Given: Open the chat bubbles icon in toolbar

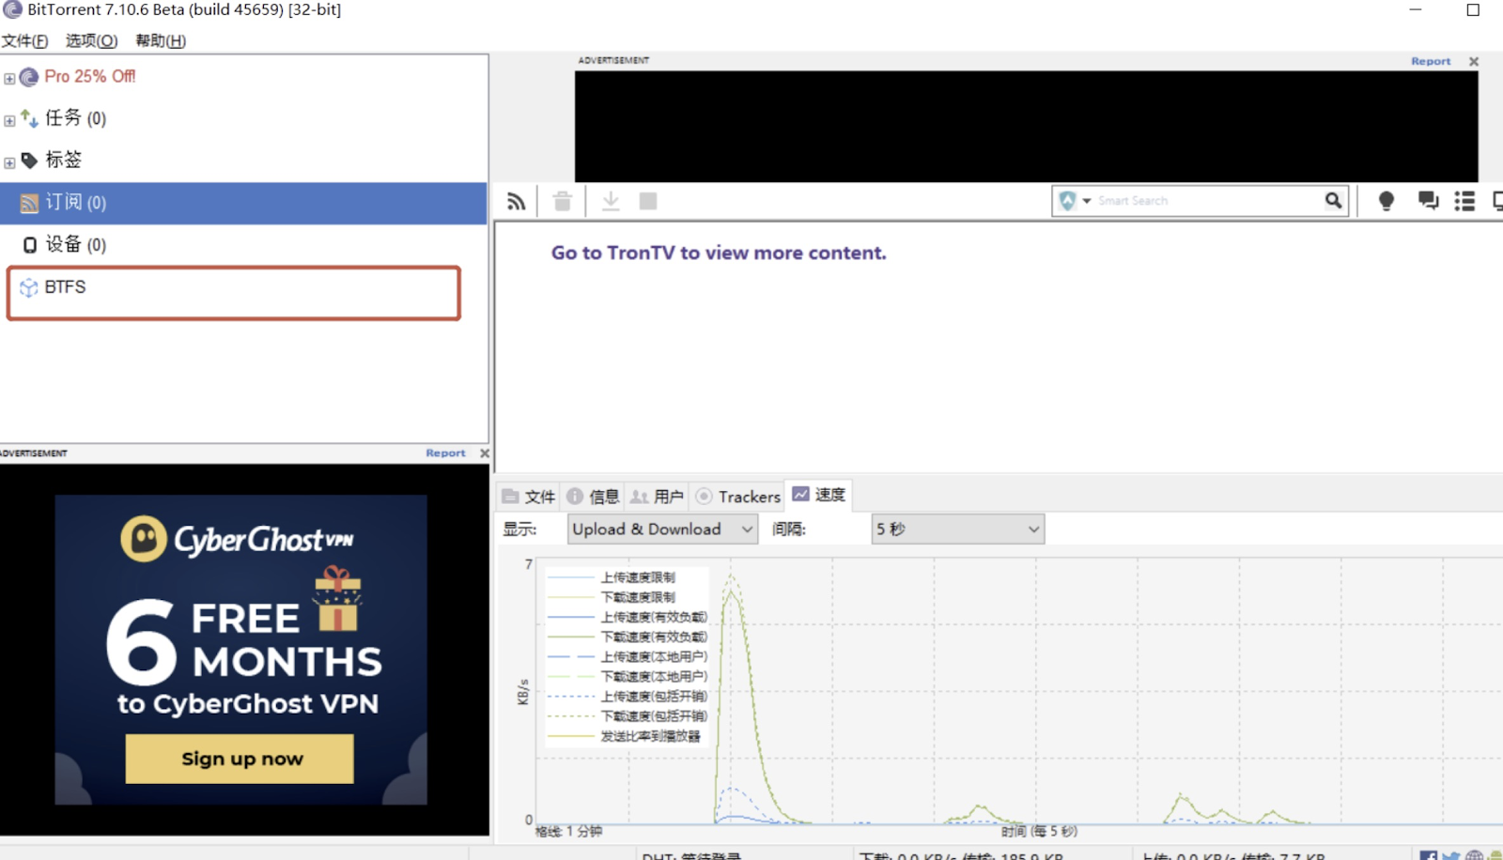Looking at the screenshot, I should click(1428, 201).
